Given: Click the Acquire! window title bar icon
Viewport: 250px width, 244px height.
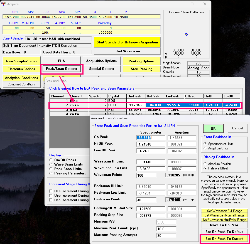Looking at the screenshot, I should coord(4,4).
